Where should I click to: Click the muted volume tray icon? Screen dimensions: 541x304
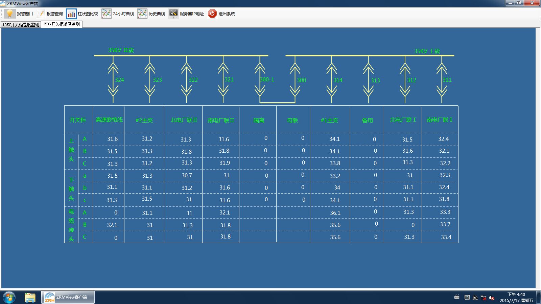point(492,298)
